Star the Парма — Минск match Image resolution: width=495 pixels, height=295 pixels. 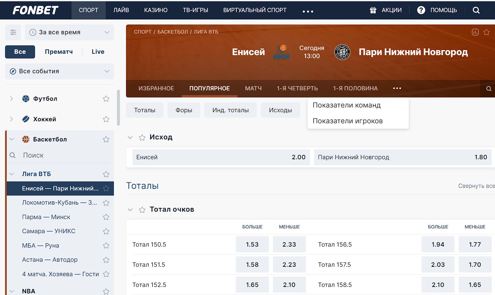click(106, 217)
